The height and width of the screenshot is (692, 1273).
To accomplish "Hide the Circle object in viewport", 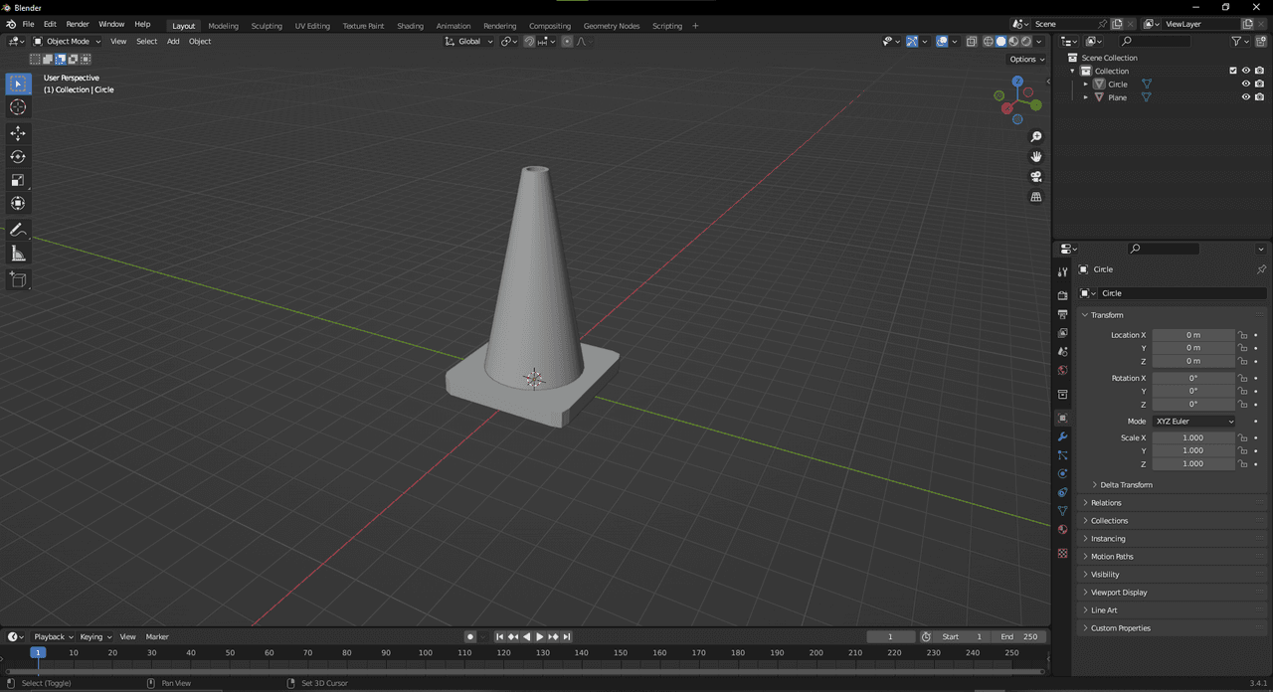I will [x=1245, y=85].
